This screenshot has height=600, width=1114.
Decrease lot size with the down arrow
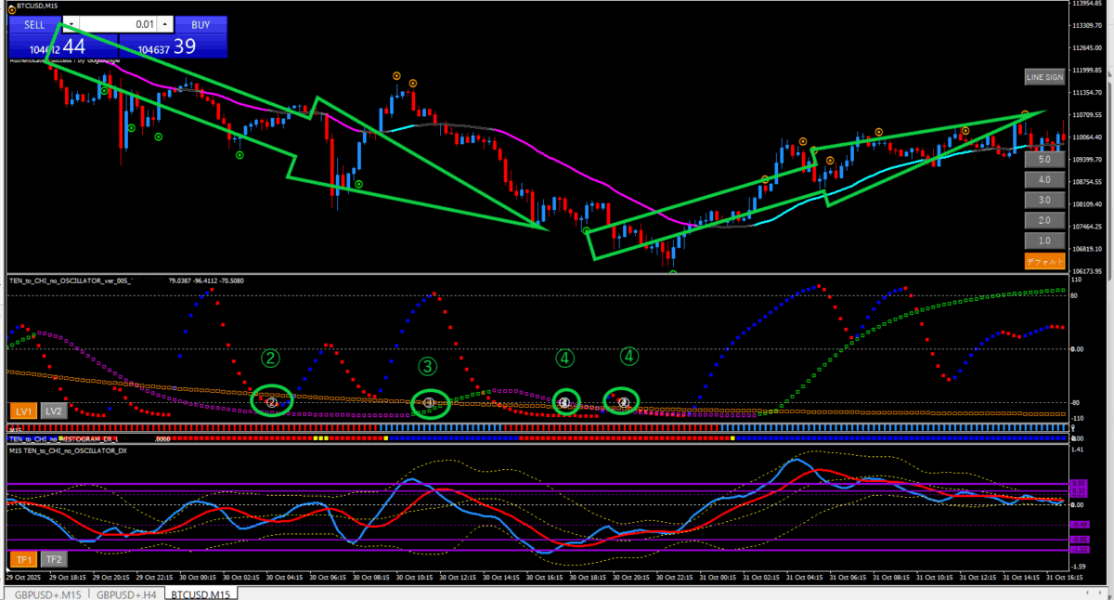pyautogui.click(x=72, y=24)
